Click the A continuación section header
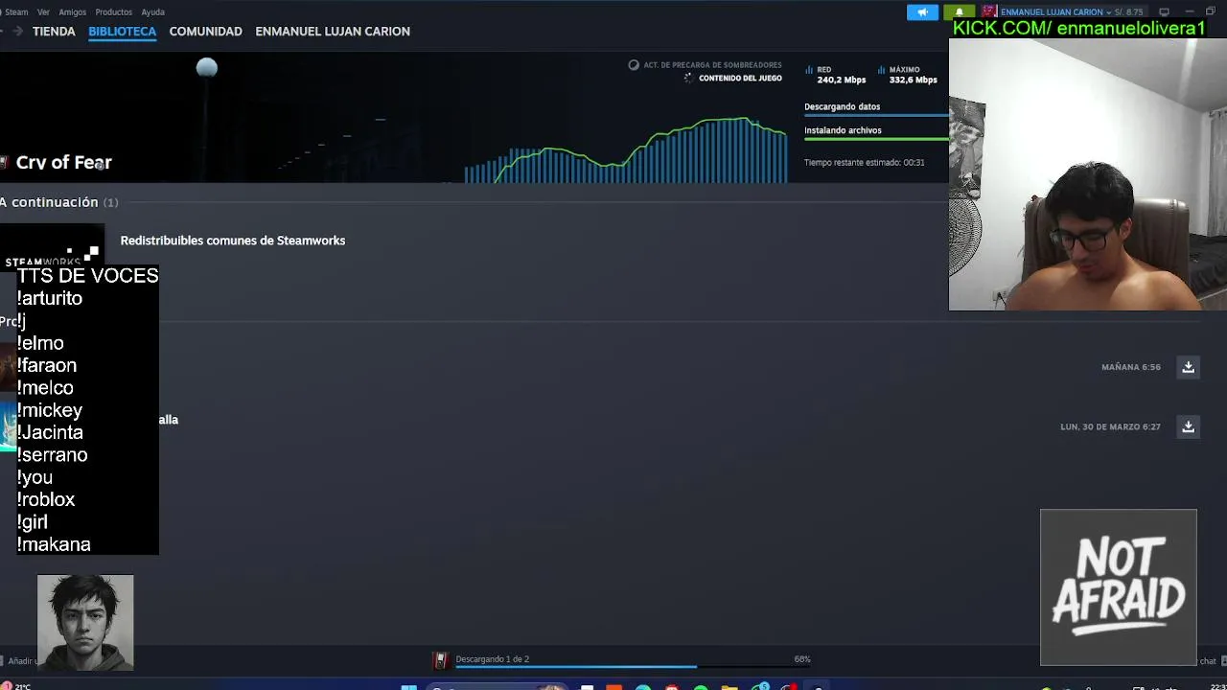The image size is (1227, 690). pos(58,202)
